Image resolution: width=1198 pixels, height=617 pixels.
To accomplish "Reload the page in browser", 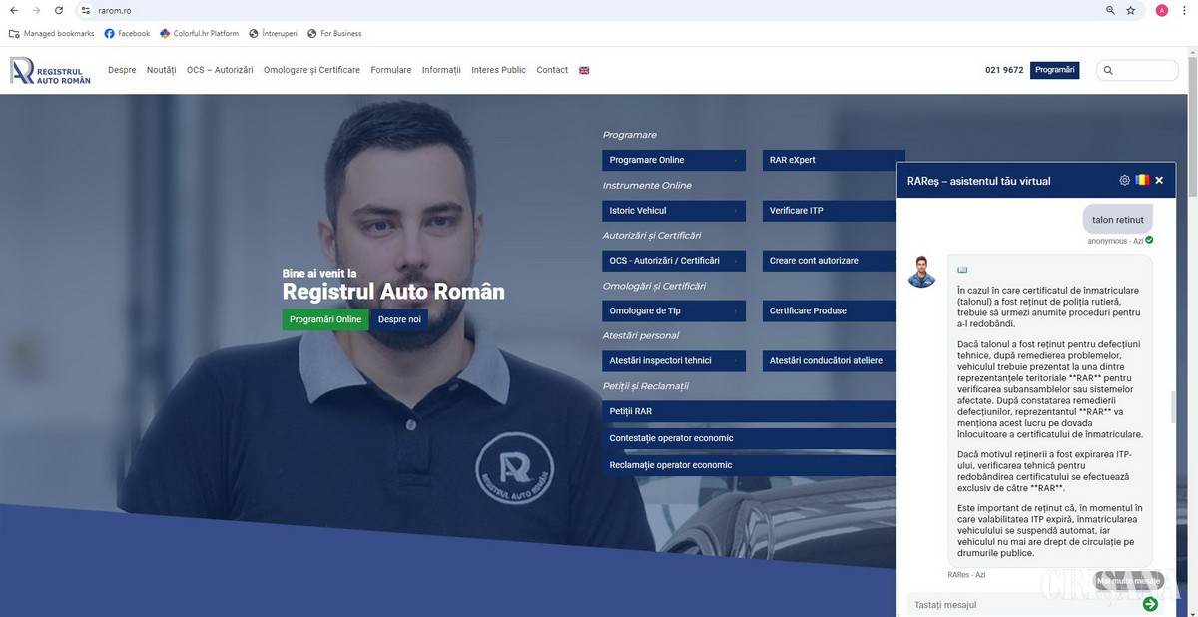I will 59,10.
